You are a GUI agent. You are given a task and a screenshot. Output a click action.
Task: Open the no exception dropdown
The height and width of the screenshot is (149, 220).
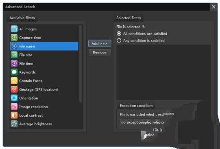pyautogui.click(x=144, y=122)
